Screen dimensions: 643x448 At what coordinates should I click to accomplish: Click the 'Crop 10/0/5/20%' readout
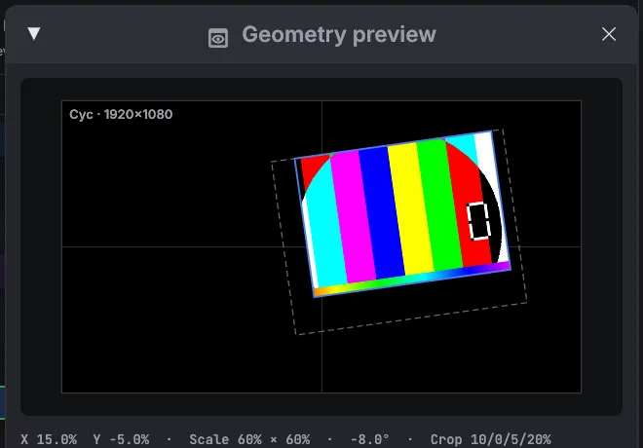(490, 439)
